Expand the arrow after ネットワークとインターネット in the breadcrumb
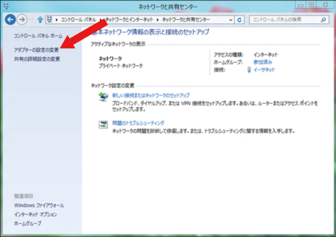Viewport: 336px width, 237px height. pyautogui.click(x=158, y=20)
